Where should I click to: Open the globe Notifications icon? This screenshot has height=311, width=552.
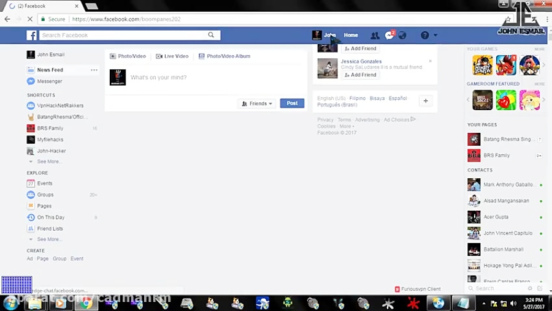coord(402,35)
